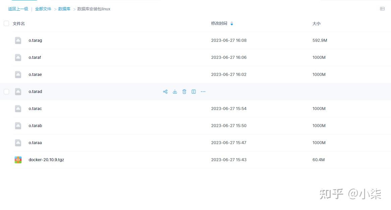
Task: Click the 修改时间 column header
Action: tap(219, 23)
